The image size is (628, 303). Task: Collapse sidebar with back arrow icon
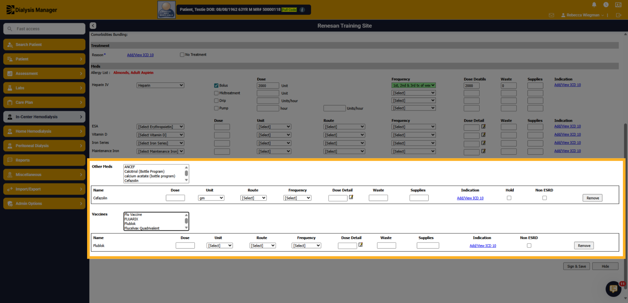(93, 25)
